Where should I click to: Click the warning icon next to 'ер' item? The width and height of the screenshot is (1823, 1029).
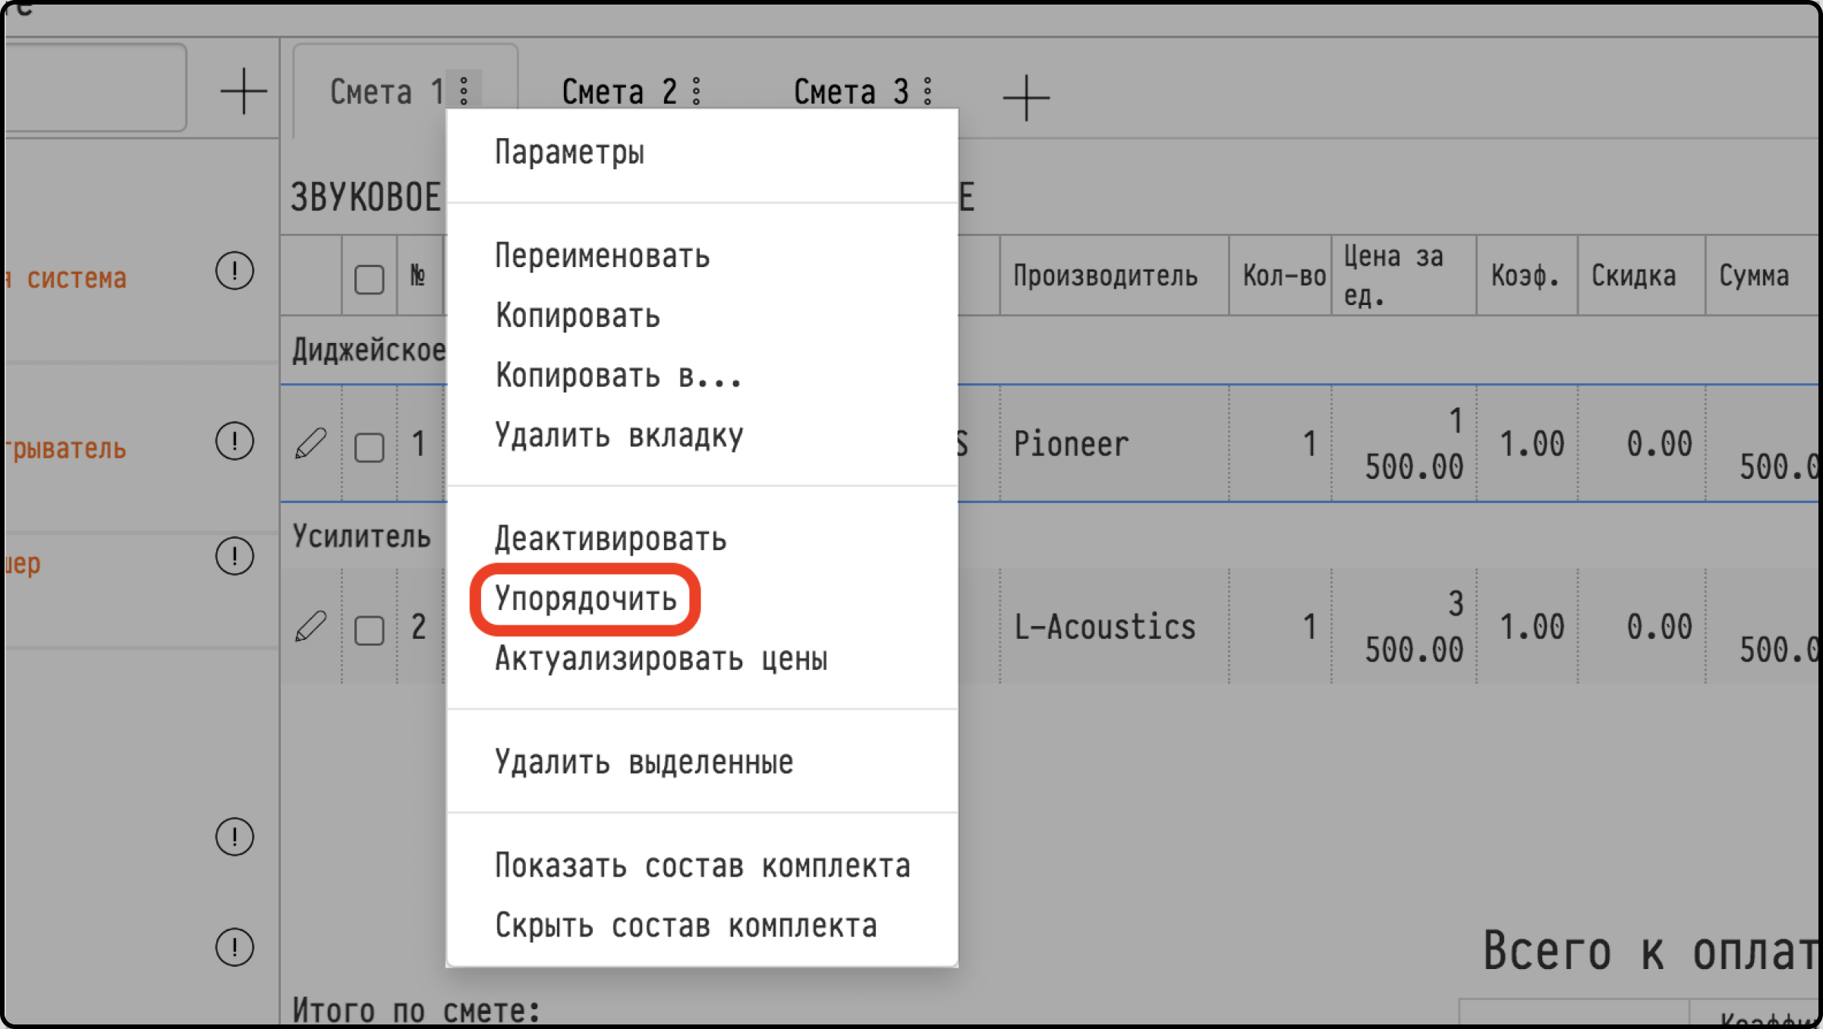click(x=235, y=556)
